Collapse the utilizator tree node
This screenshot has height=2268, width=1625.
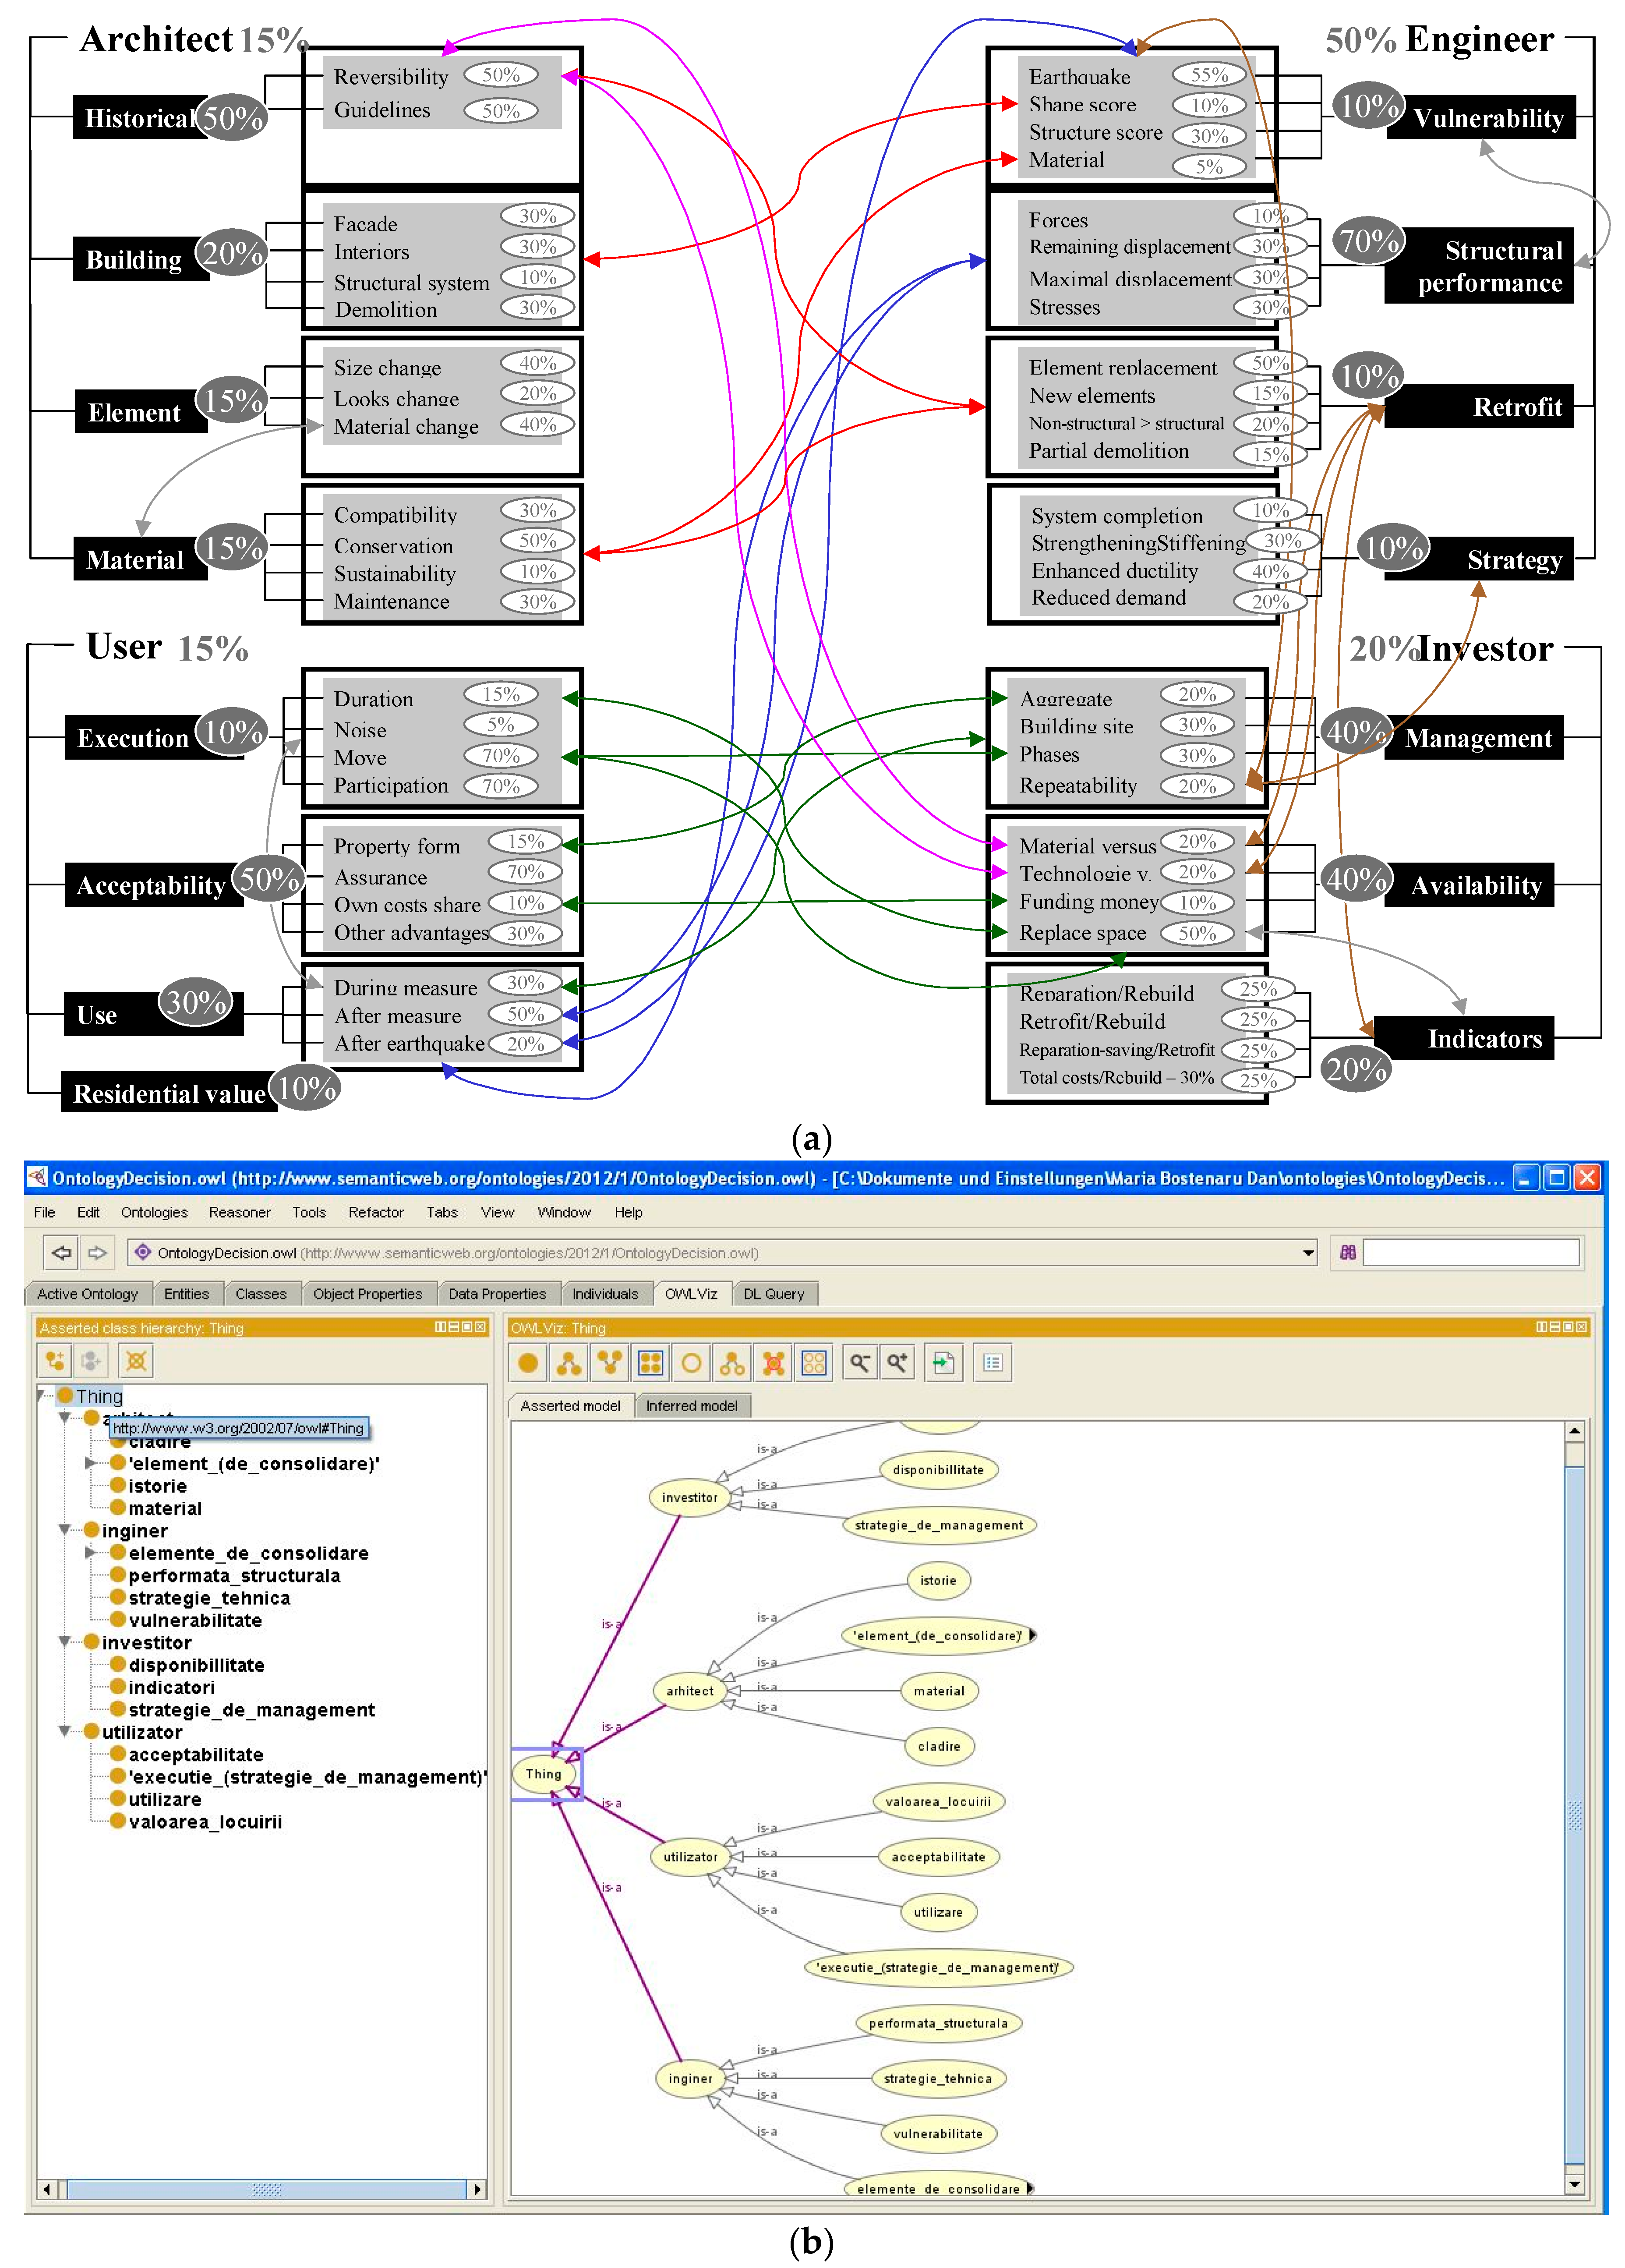(65, 1731)
